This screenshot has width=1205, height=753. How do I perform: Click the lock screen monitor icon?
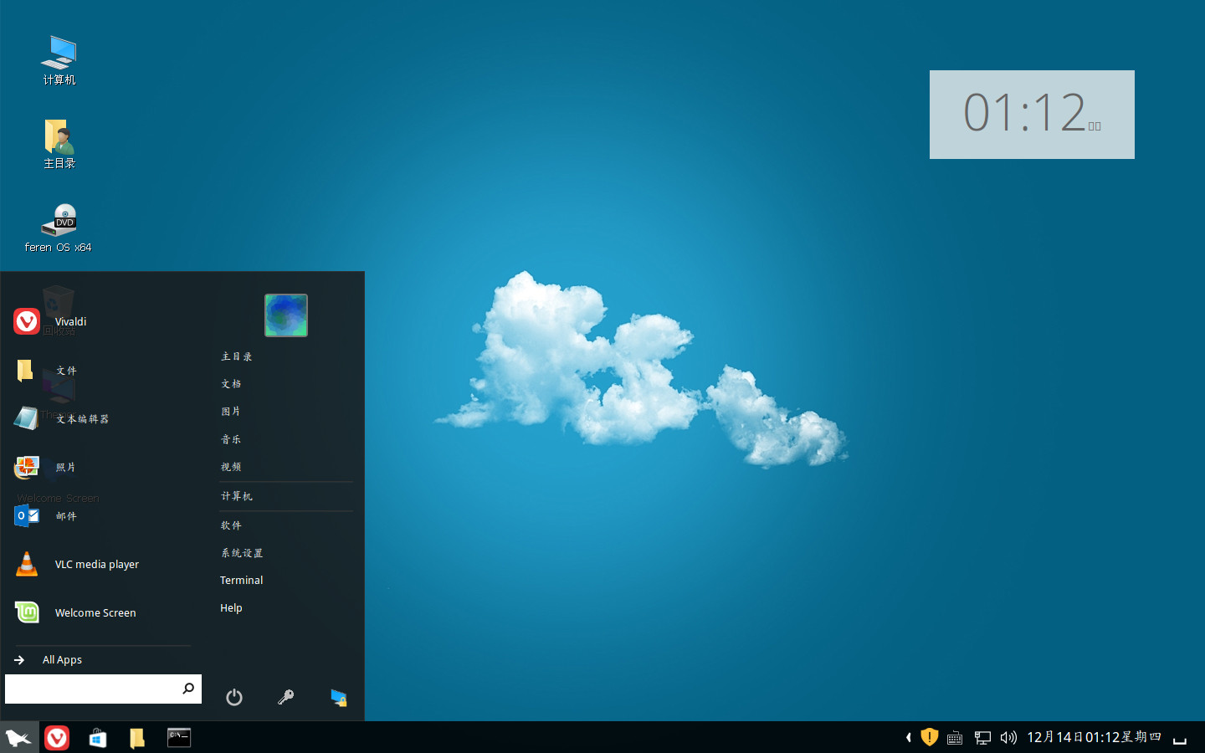coord(339,697)
